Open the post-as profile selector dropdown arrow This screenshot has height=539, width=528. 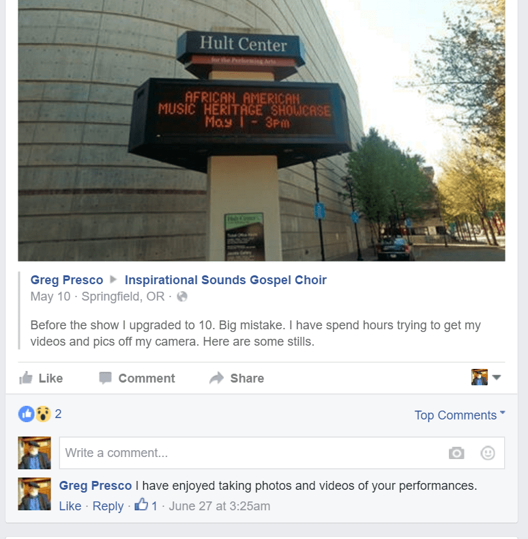point(496,378)
